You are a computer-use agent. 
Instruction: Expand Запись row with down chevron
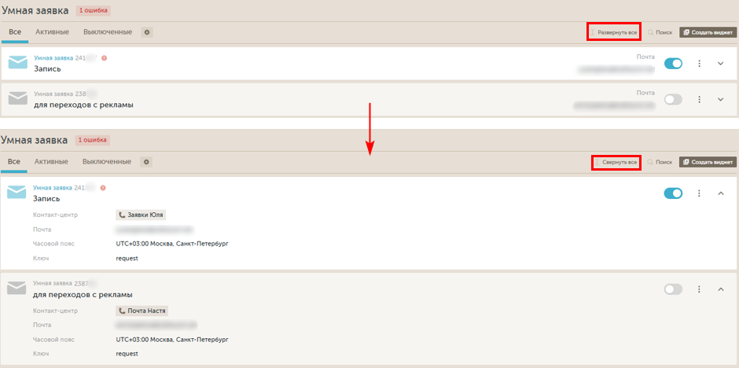click(720, 64)
